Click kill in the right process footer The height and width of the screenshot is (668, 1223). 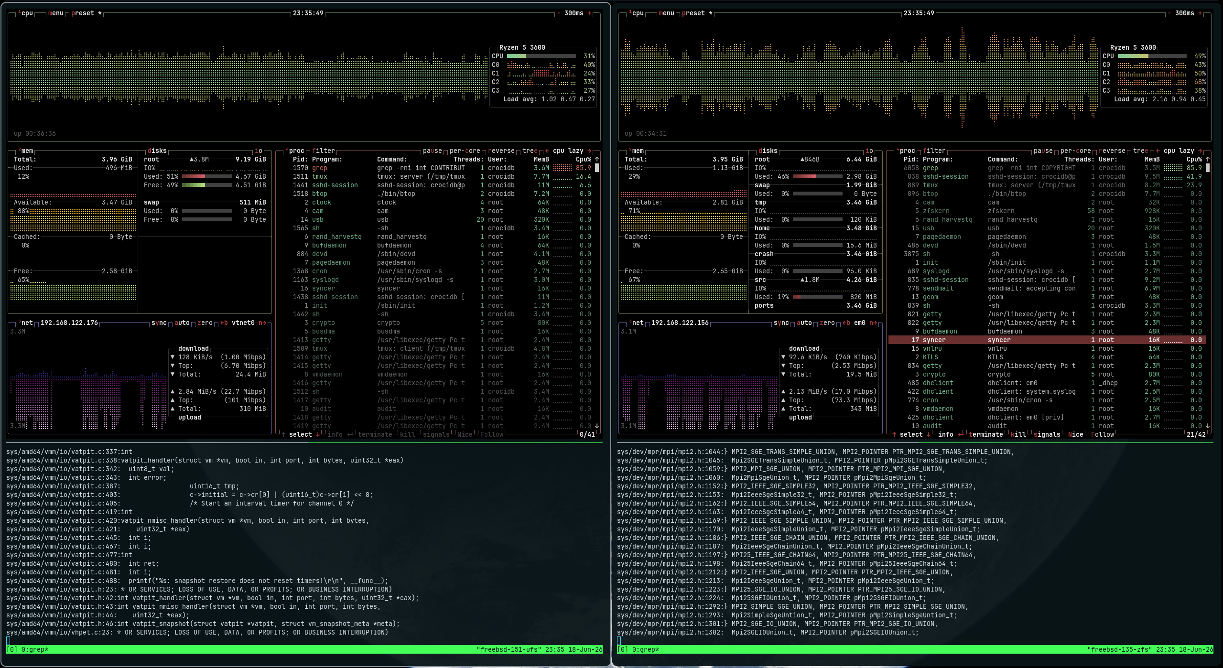1018,435
